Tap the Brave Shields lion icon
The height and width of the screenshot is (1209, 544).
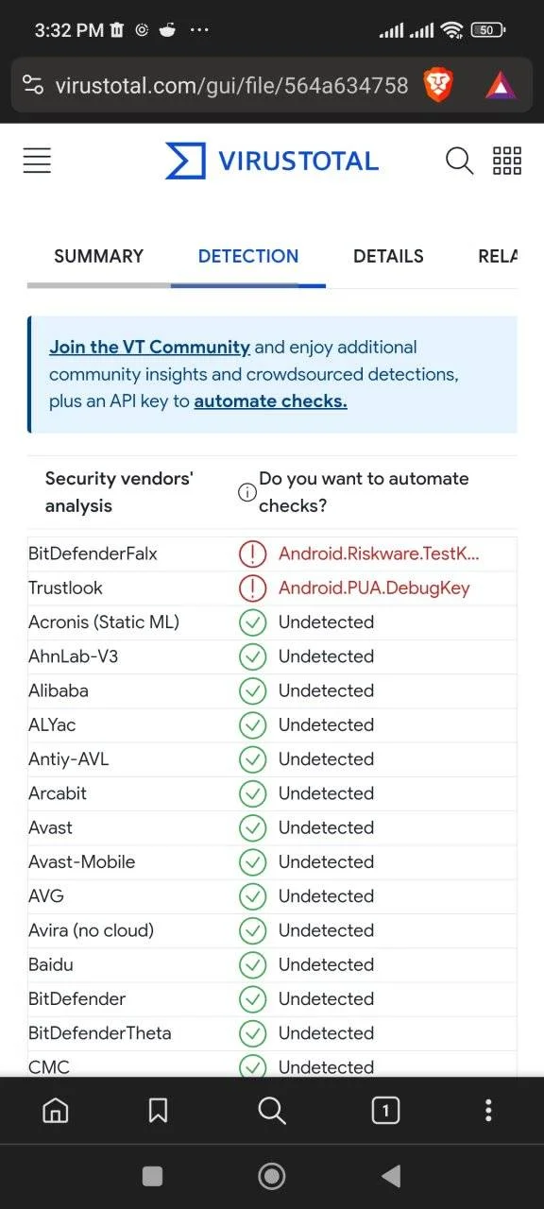(x=438, y=86)
